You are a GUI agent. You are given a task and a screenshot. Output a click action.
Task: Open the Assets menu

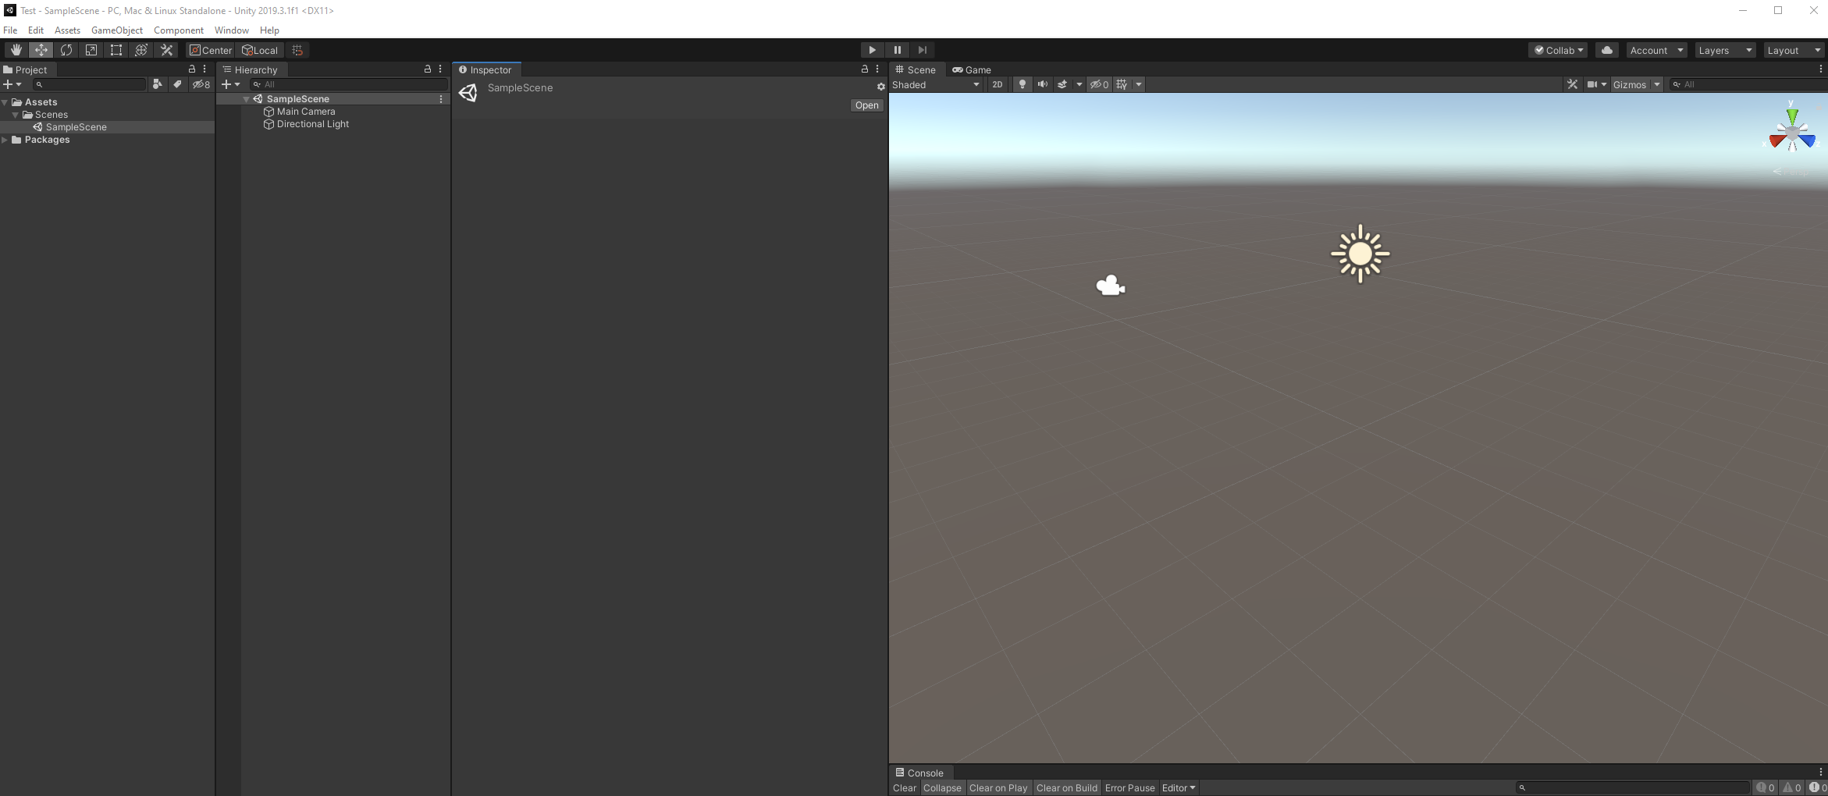point(67,30)
